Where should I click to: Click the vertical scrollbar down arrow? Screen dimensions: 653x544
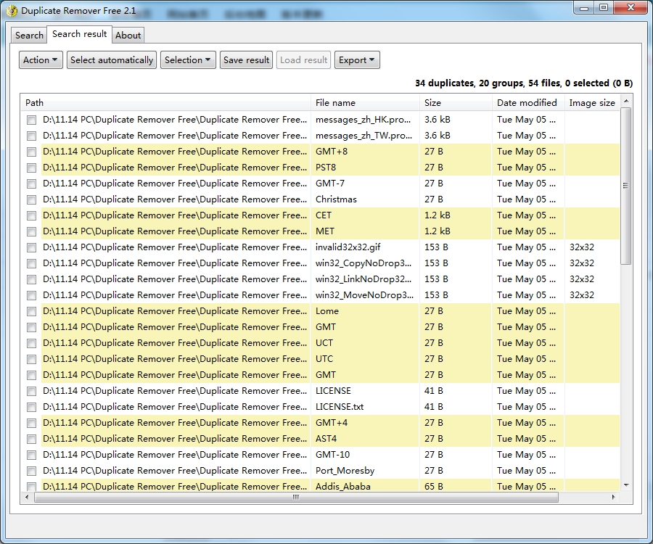point(626,485)
